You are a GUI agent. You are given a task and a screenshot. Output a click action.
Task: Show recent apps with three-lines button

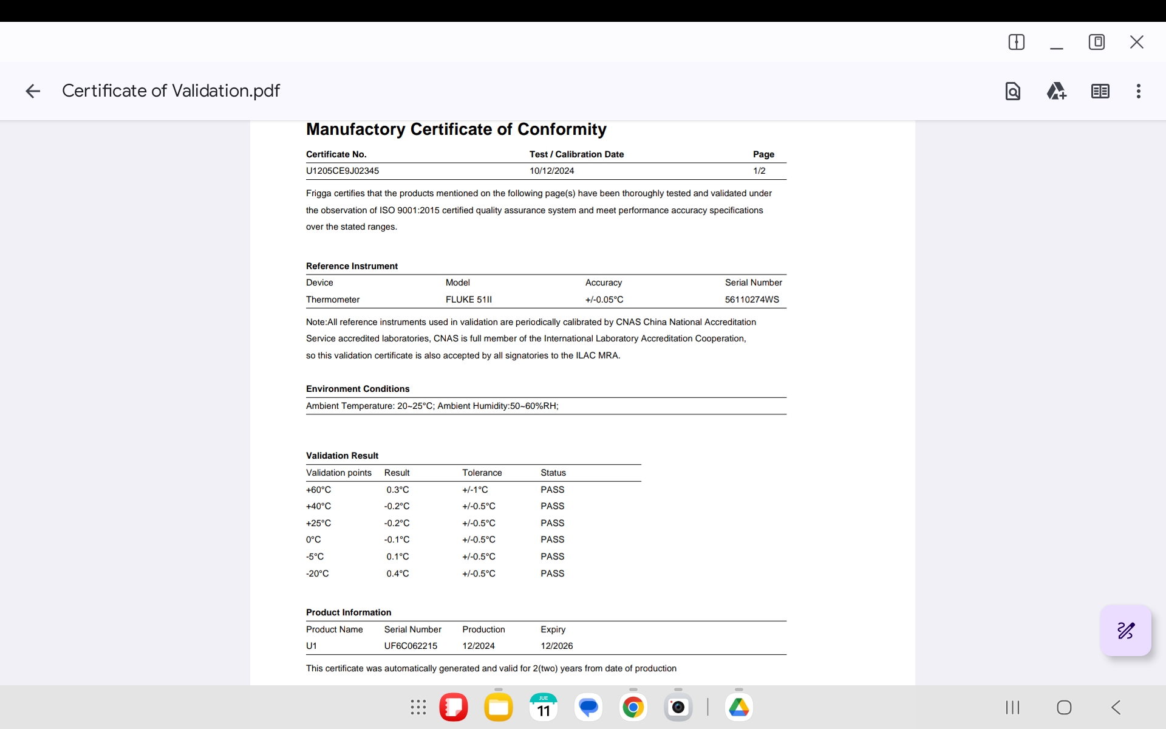[x=1012, y=707]
